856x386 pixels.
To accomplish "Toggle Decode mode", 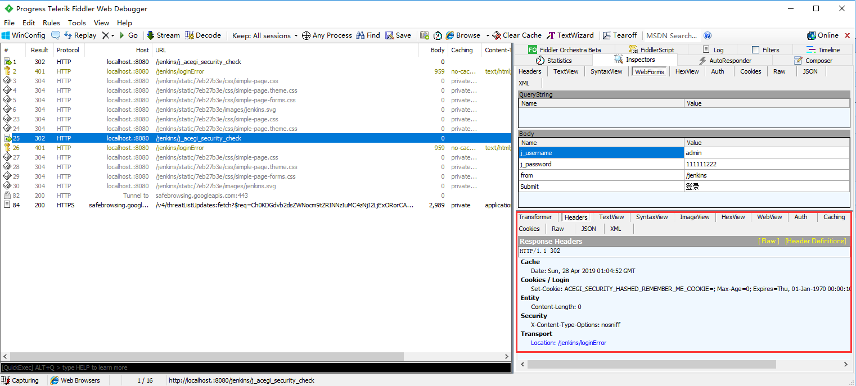I will pyautogui.click(x=203, y=35).
